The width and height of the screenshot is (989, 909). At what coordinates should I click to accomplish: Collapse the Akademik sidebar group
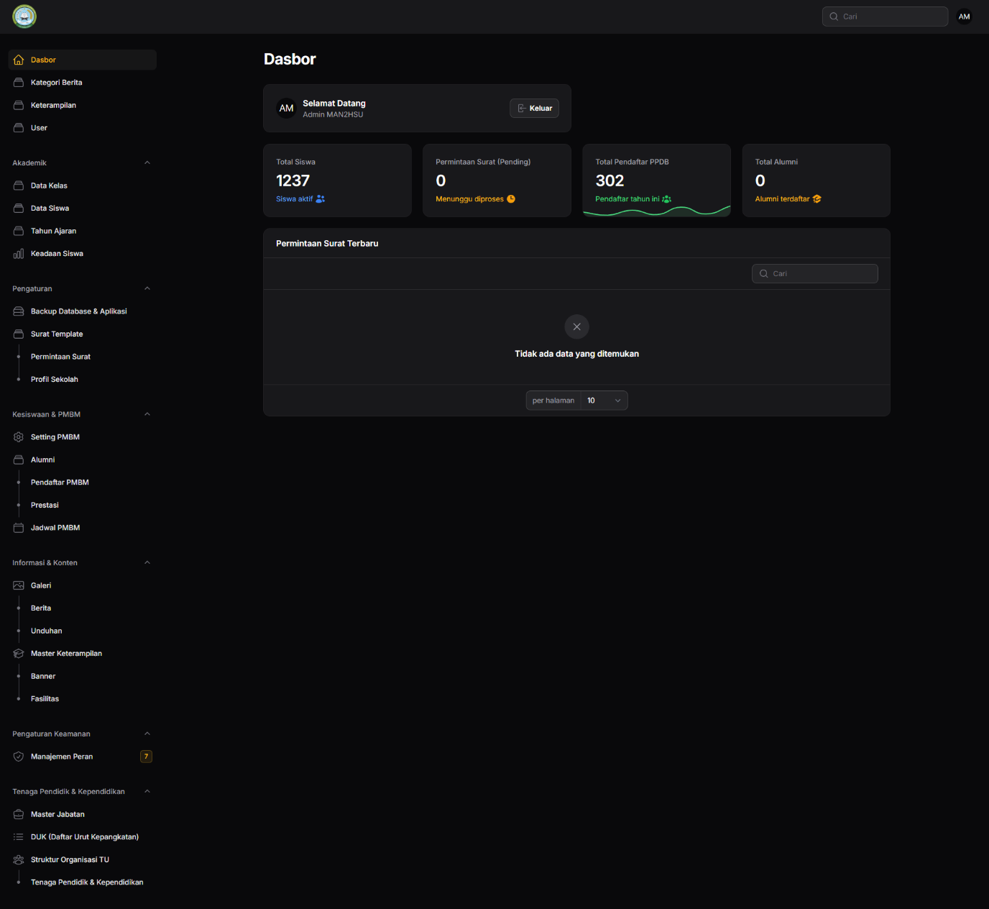click(x=147, y=163)
